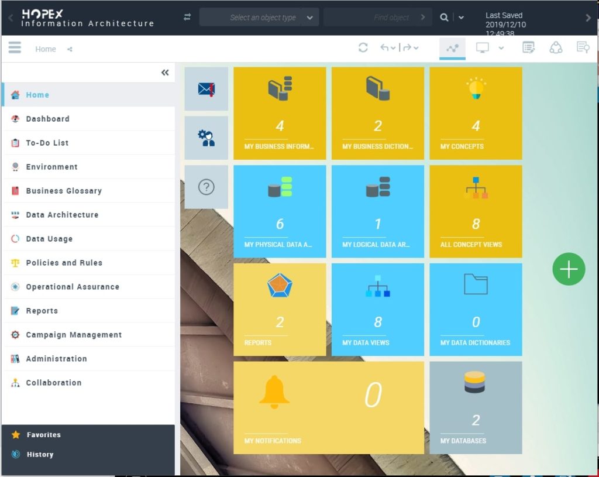Open the search magnifier in the top bar

coord(445,17)
